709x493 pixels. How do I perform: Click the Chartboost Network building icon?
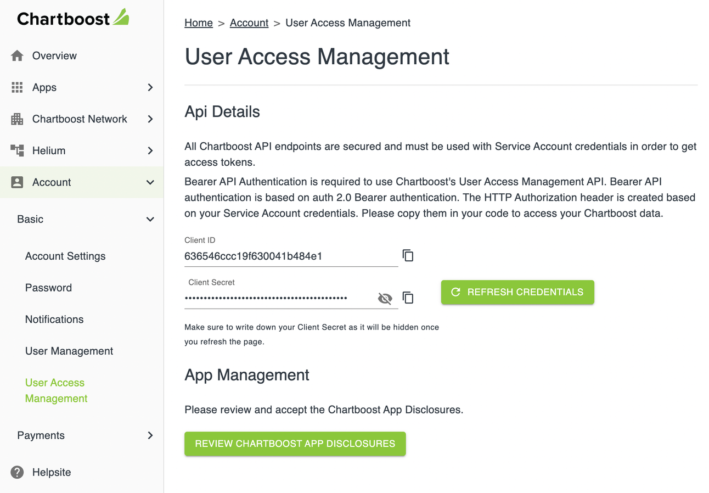[17, 119]
